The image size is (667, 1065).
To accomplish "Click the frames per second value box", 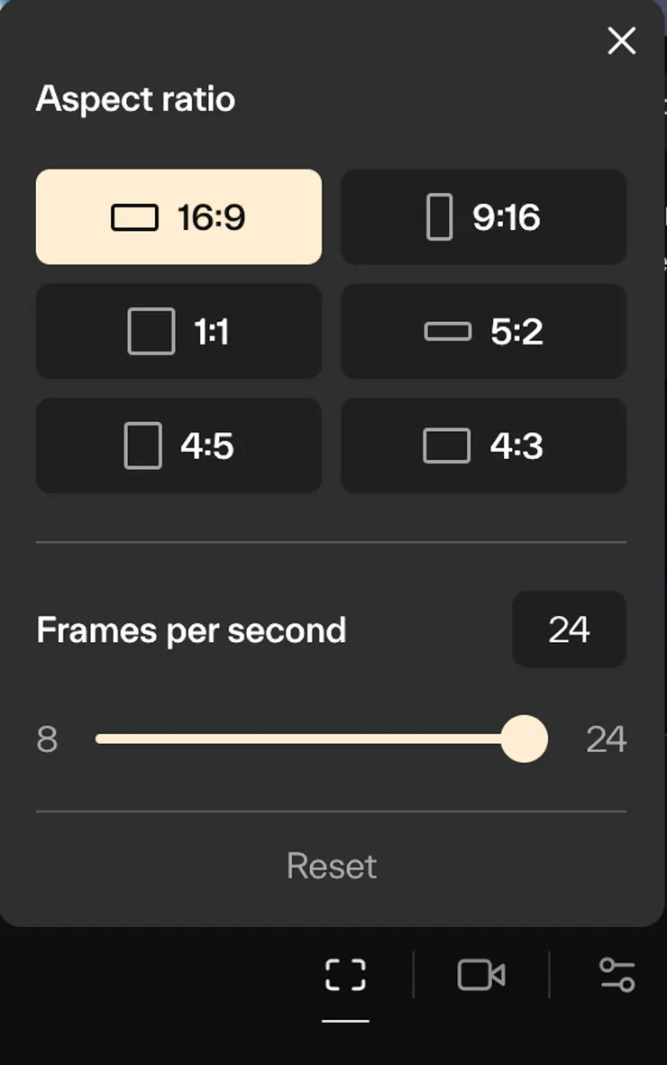I will [569, 629].
